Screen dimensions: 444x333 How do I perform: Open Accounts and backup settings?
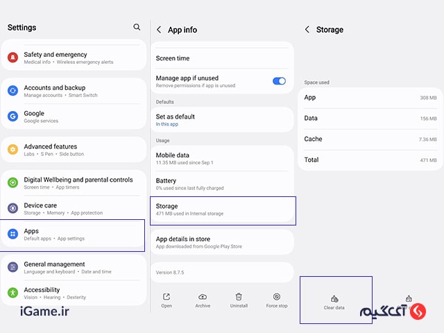[74, 91]
